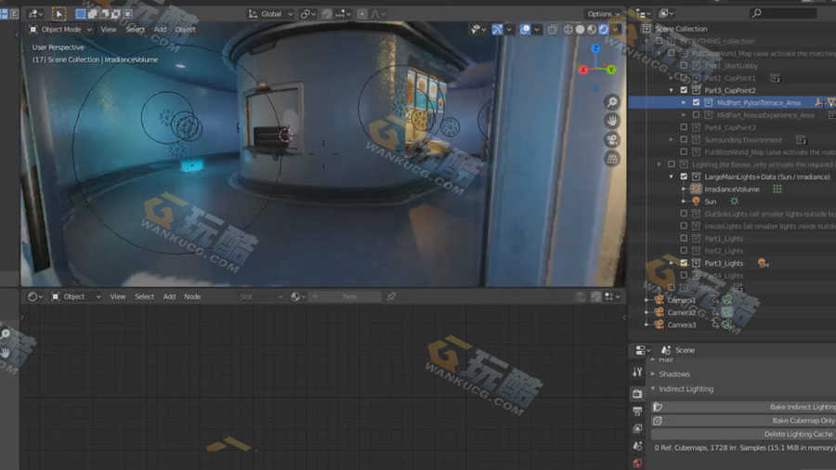Enable rendered viewport shading
Screen dimensions: 836x470
(604, 30)
